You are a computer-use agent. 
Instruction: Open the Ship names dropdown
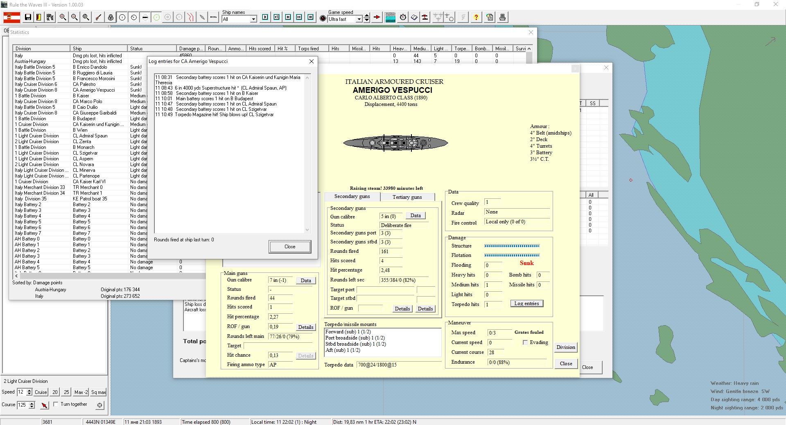tap(253, 19)
